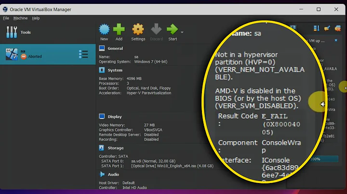
Task: Click the Audio section speaker icon
Action: (102, 174)
